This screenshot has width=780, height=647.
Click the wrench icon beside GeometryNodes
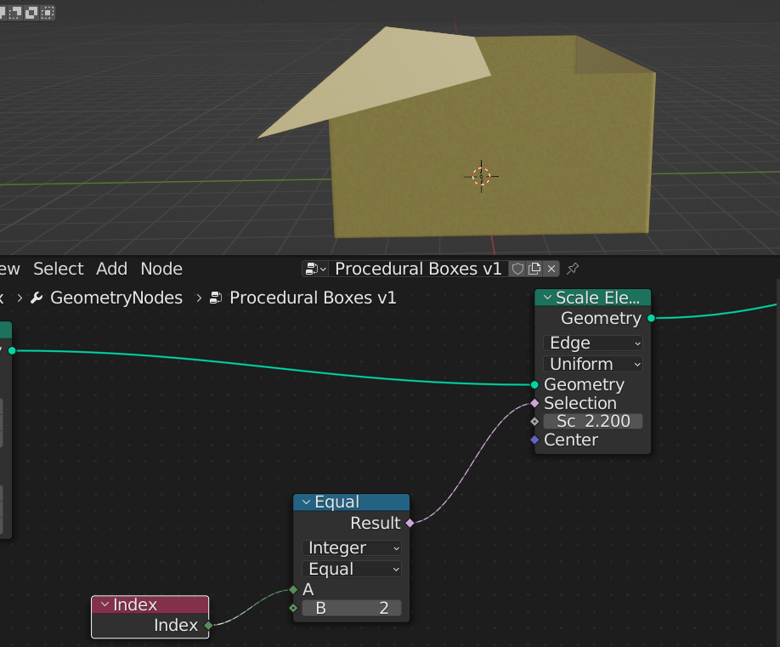coord(37,298)
